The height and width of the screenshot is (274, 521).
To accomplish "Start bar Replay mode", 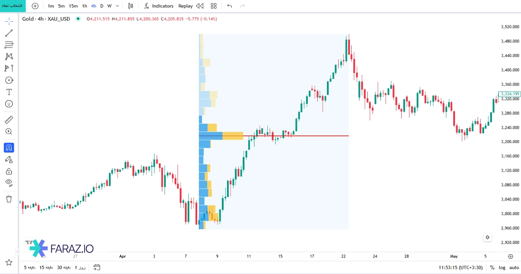I will 185,6.
